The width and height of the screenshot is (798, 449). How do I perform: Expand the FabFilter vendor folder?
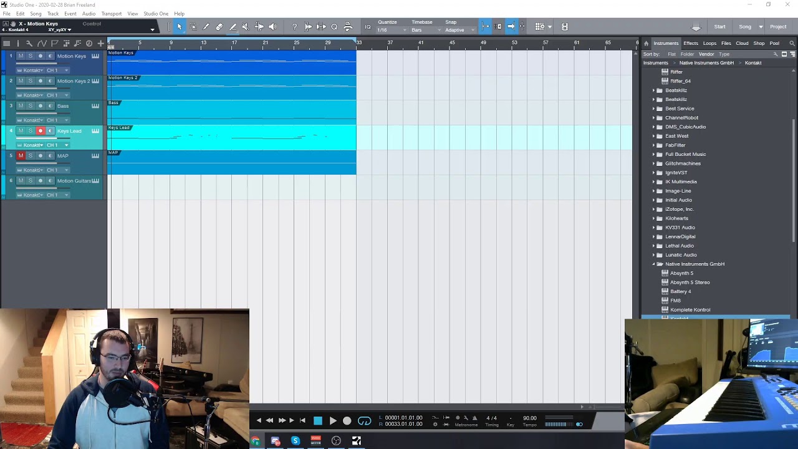(653, 145)
